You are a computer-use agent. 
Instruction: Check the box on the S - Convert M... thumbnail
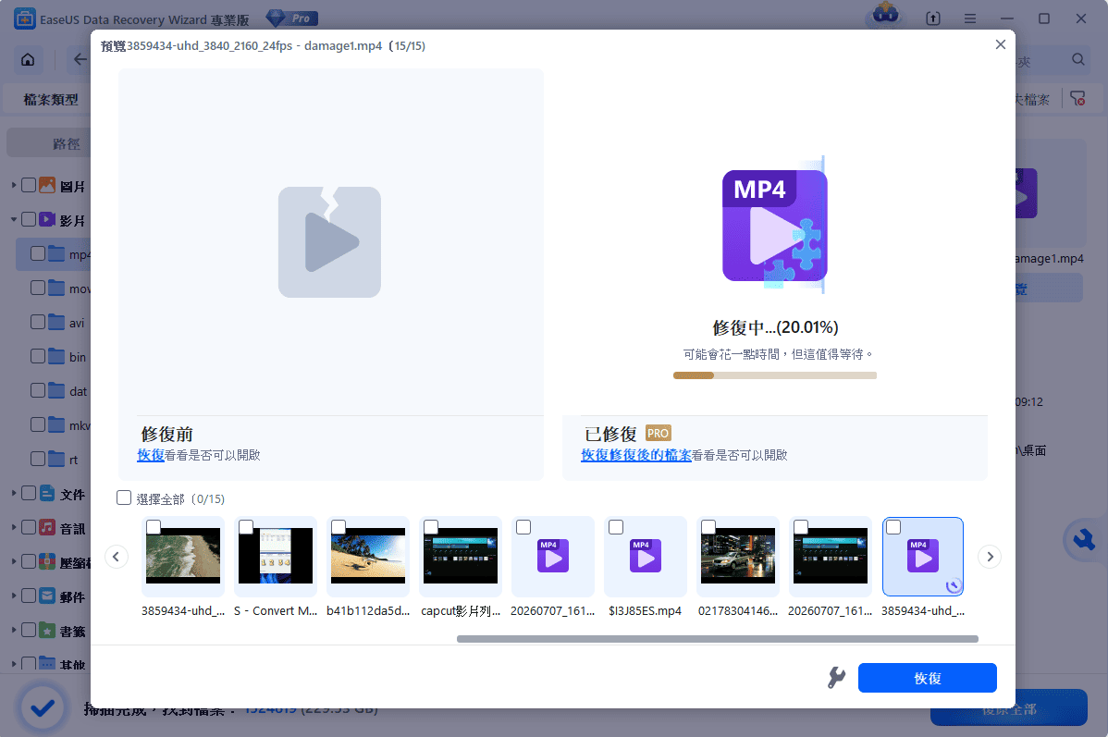[246, 527]
